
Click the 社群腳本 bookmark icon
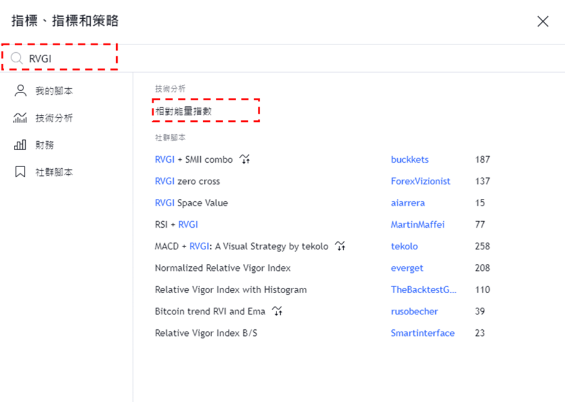tap(20, 172)
